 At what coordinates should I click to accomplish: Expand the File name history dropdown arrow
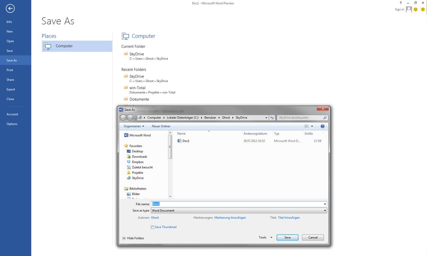pyautogui.click(x=325, y=204)
